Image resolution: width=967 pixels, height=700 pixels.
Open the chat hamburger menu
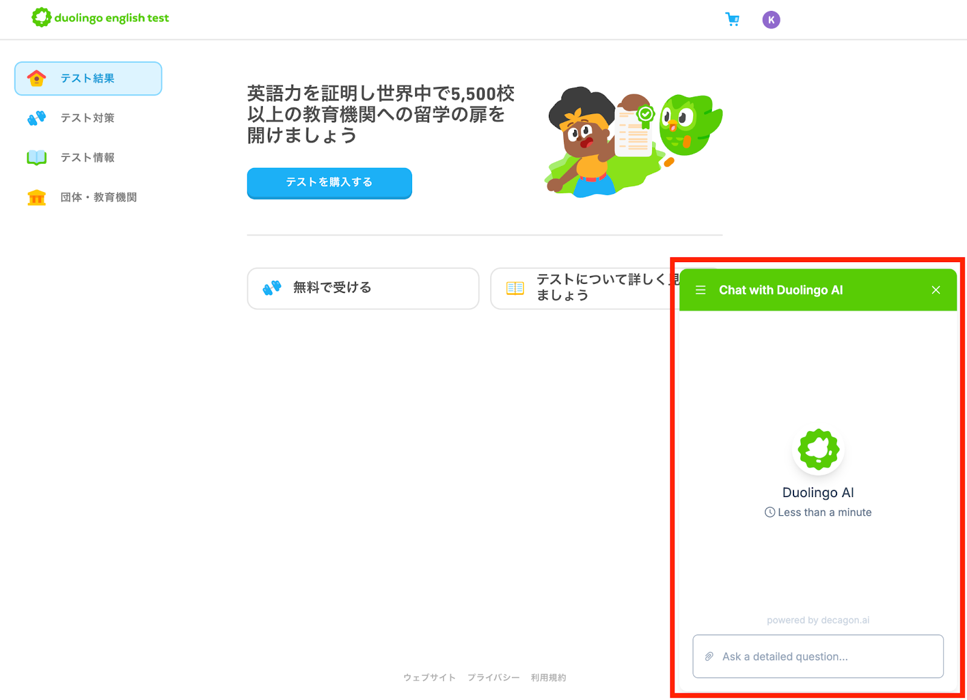(x=700, y=290)
